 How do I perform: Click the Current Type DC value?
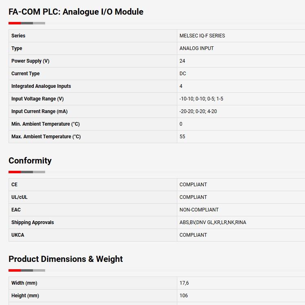coord(183,74)
